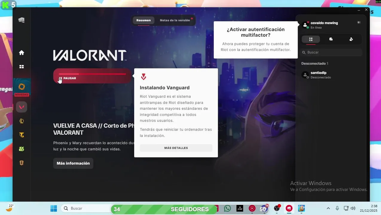
Task: Open the weather widget showing 22°
Action: pyautogui.click(x=10, y=208)
